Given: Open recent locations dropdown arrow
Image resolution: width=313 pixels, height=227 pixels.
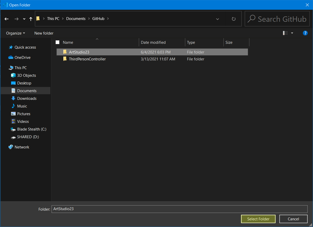Looking at the screenshot, I should click(x=24, y=19).
